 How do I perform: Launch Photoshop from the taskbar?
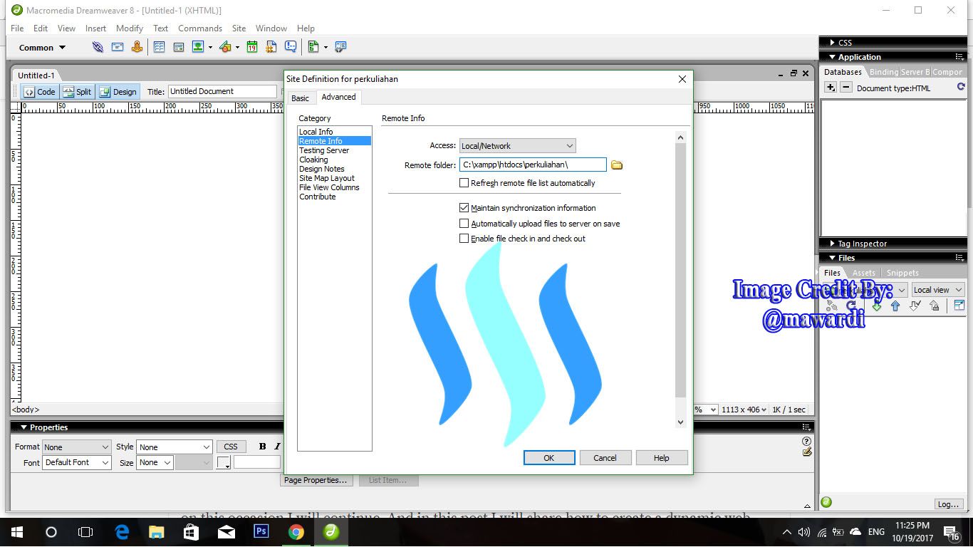(x=261, y=532)
